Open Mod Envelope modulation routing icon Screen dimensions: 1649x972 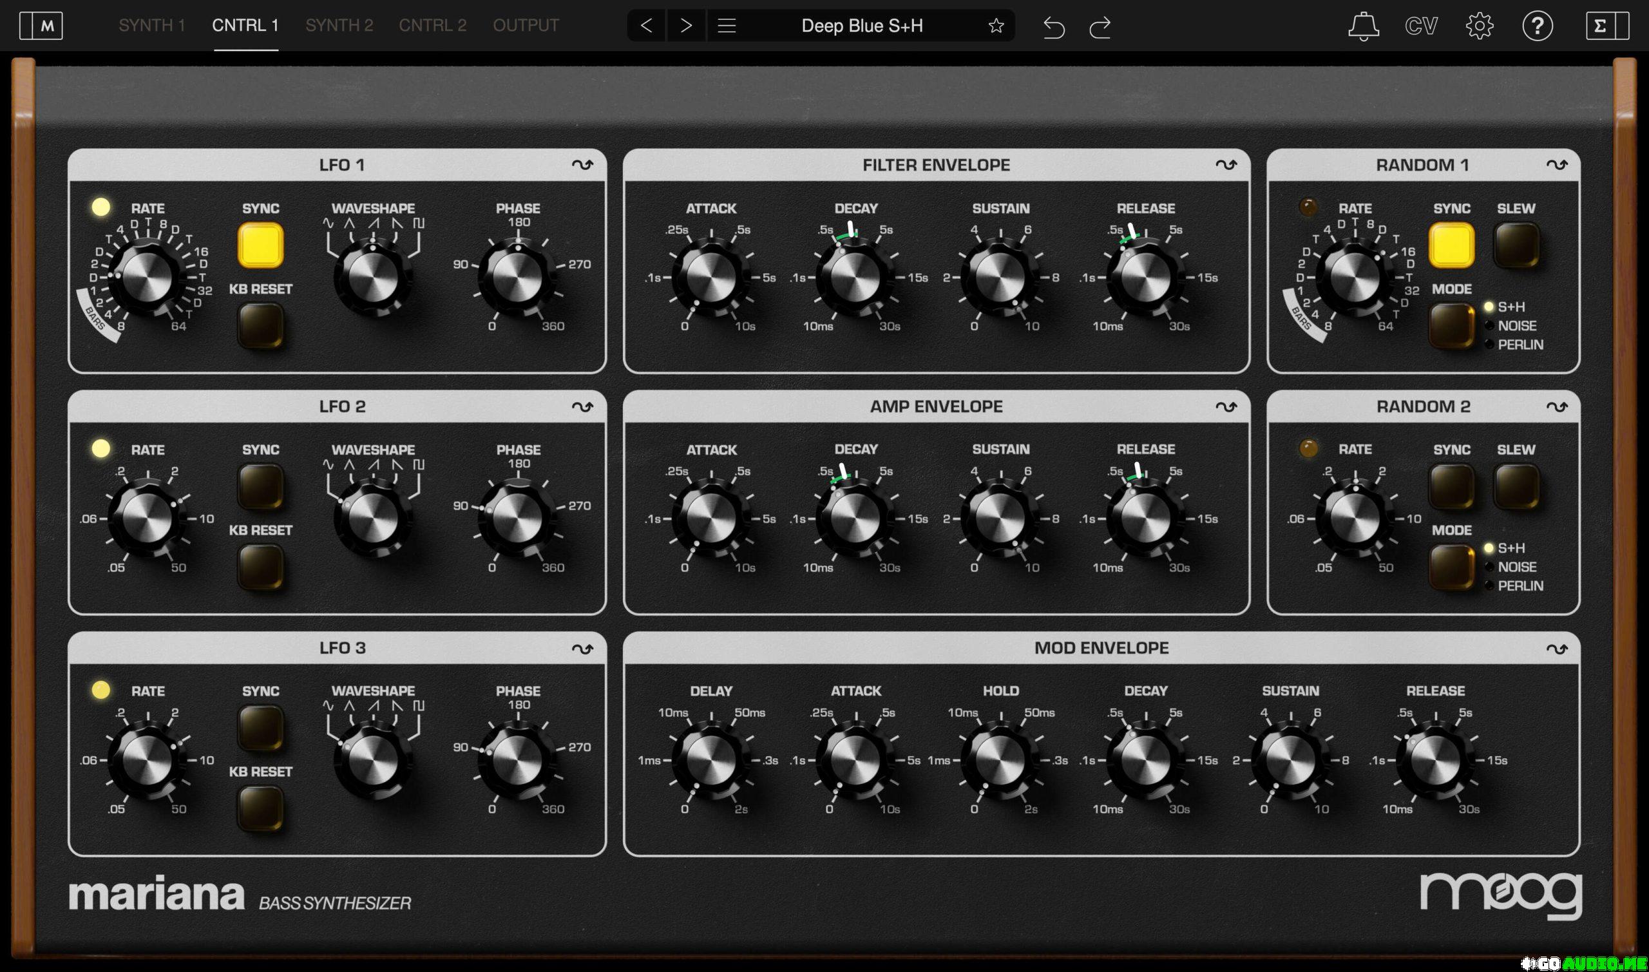point(1557,649)
